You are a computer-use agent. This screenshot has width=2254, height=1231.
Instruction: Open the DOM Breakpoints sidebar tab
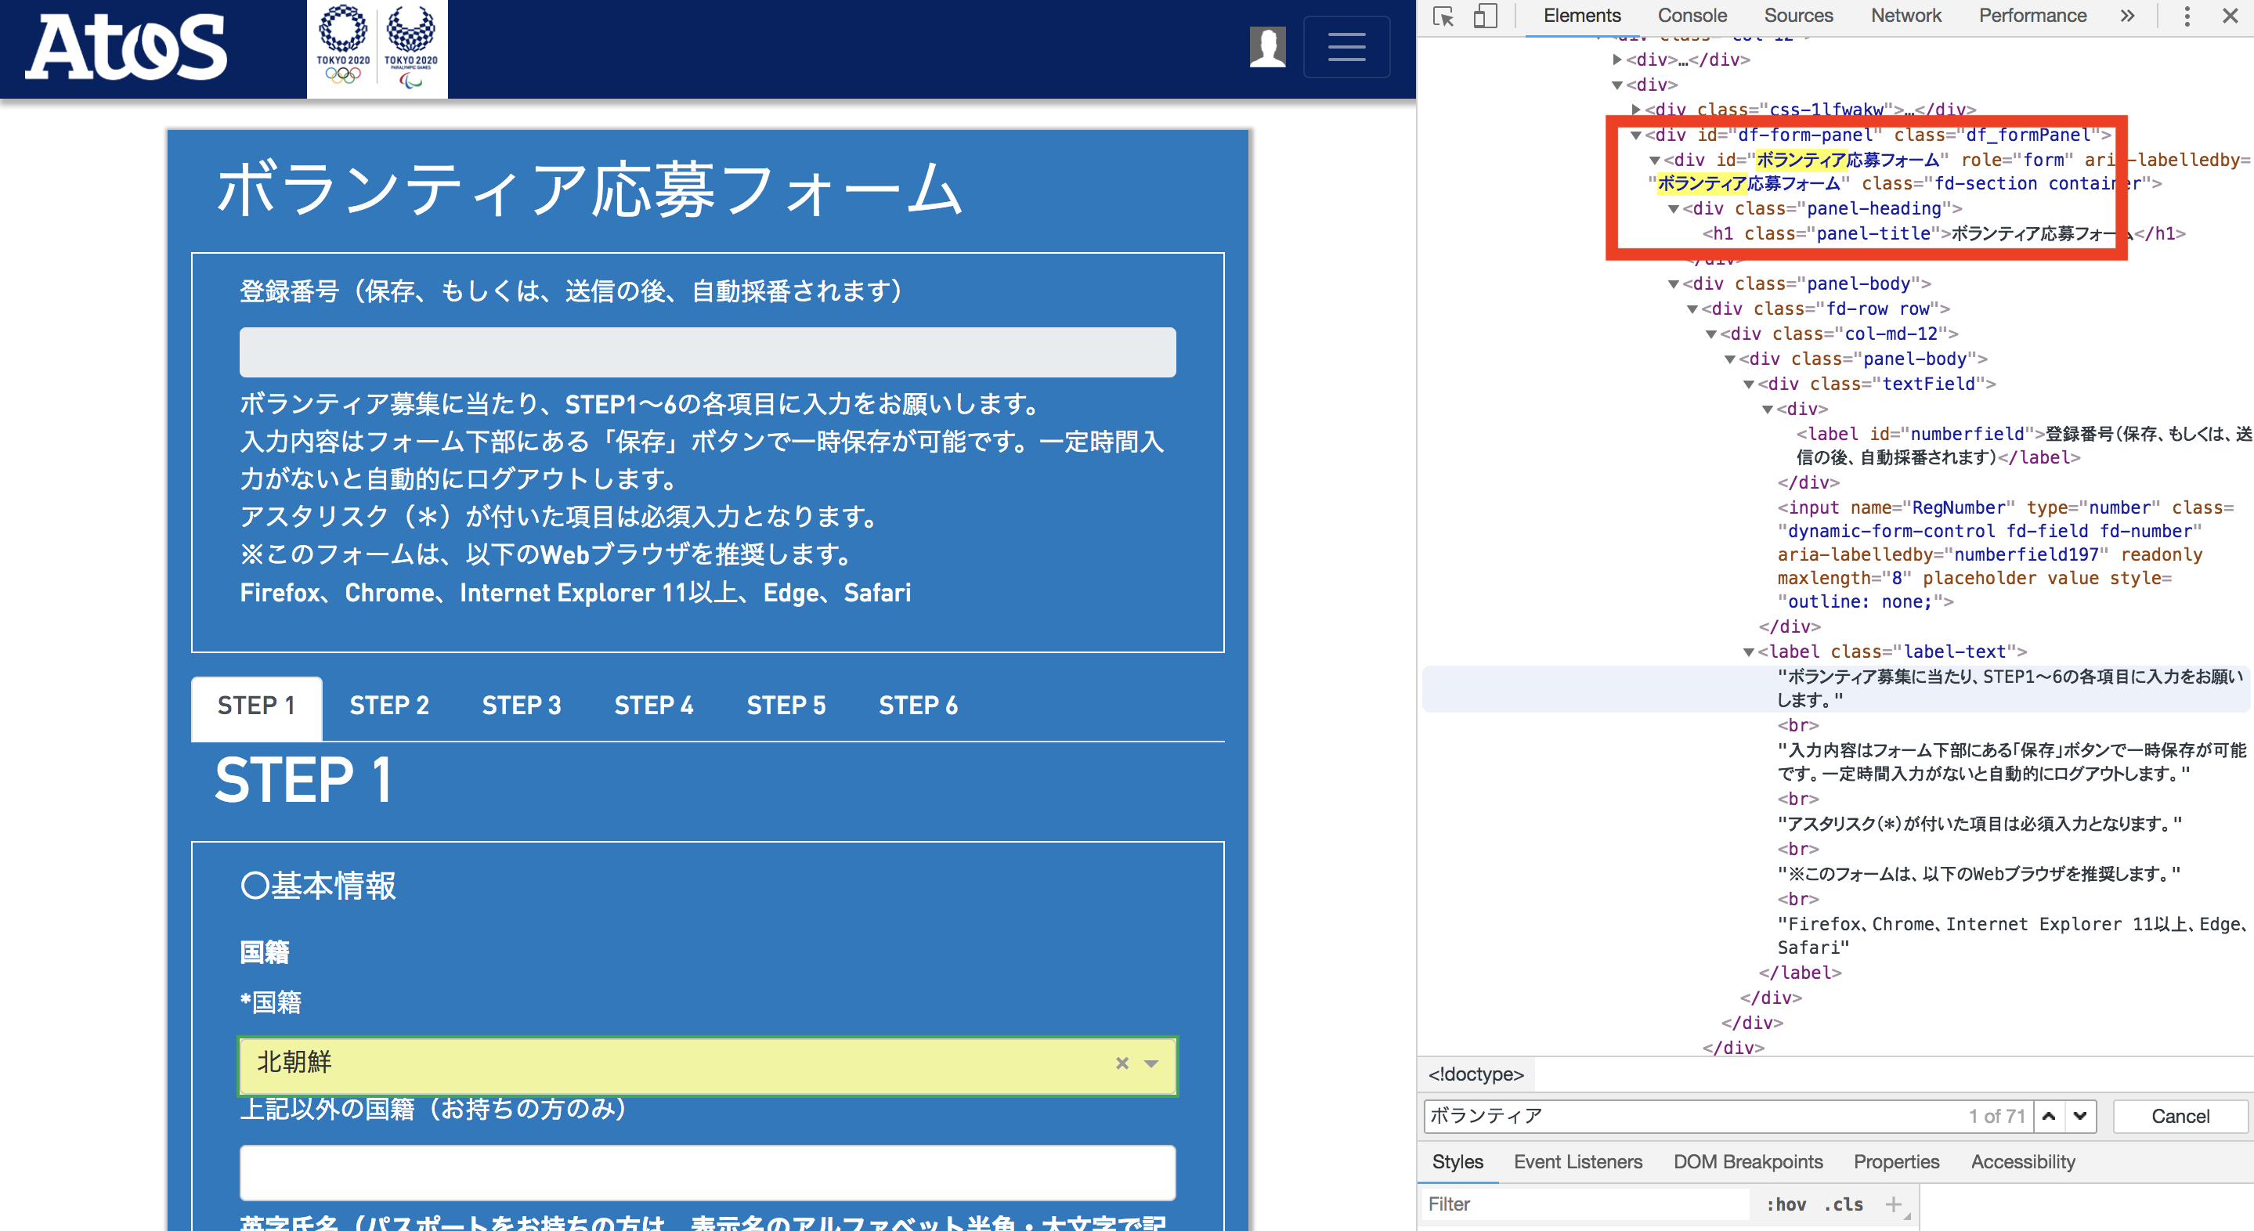(x=1747, y=1162)
